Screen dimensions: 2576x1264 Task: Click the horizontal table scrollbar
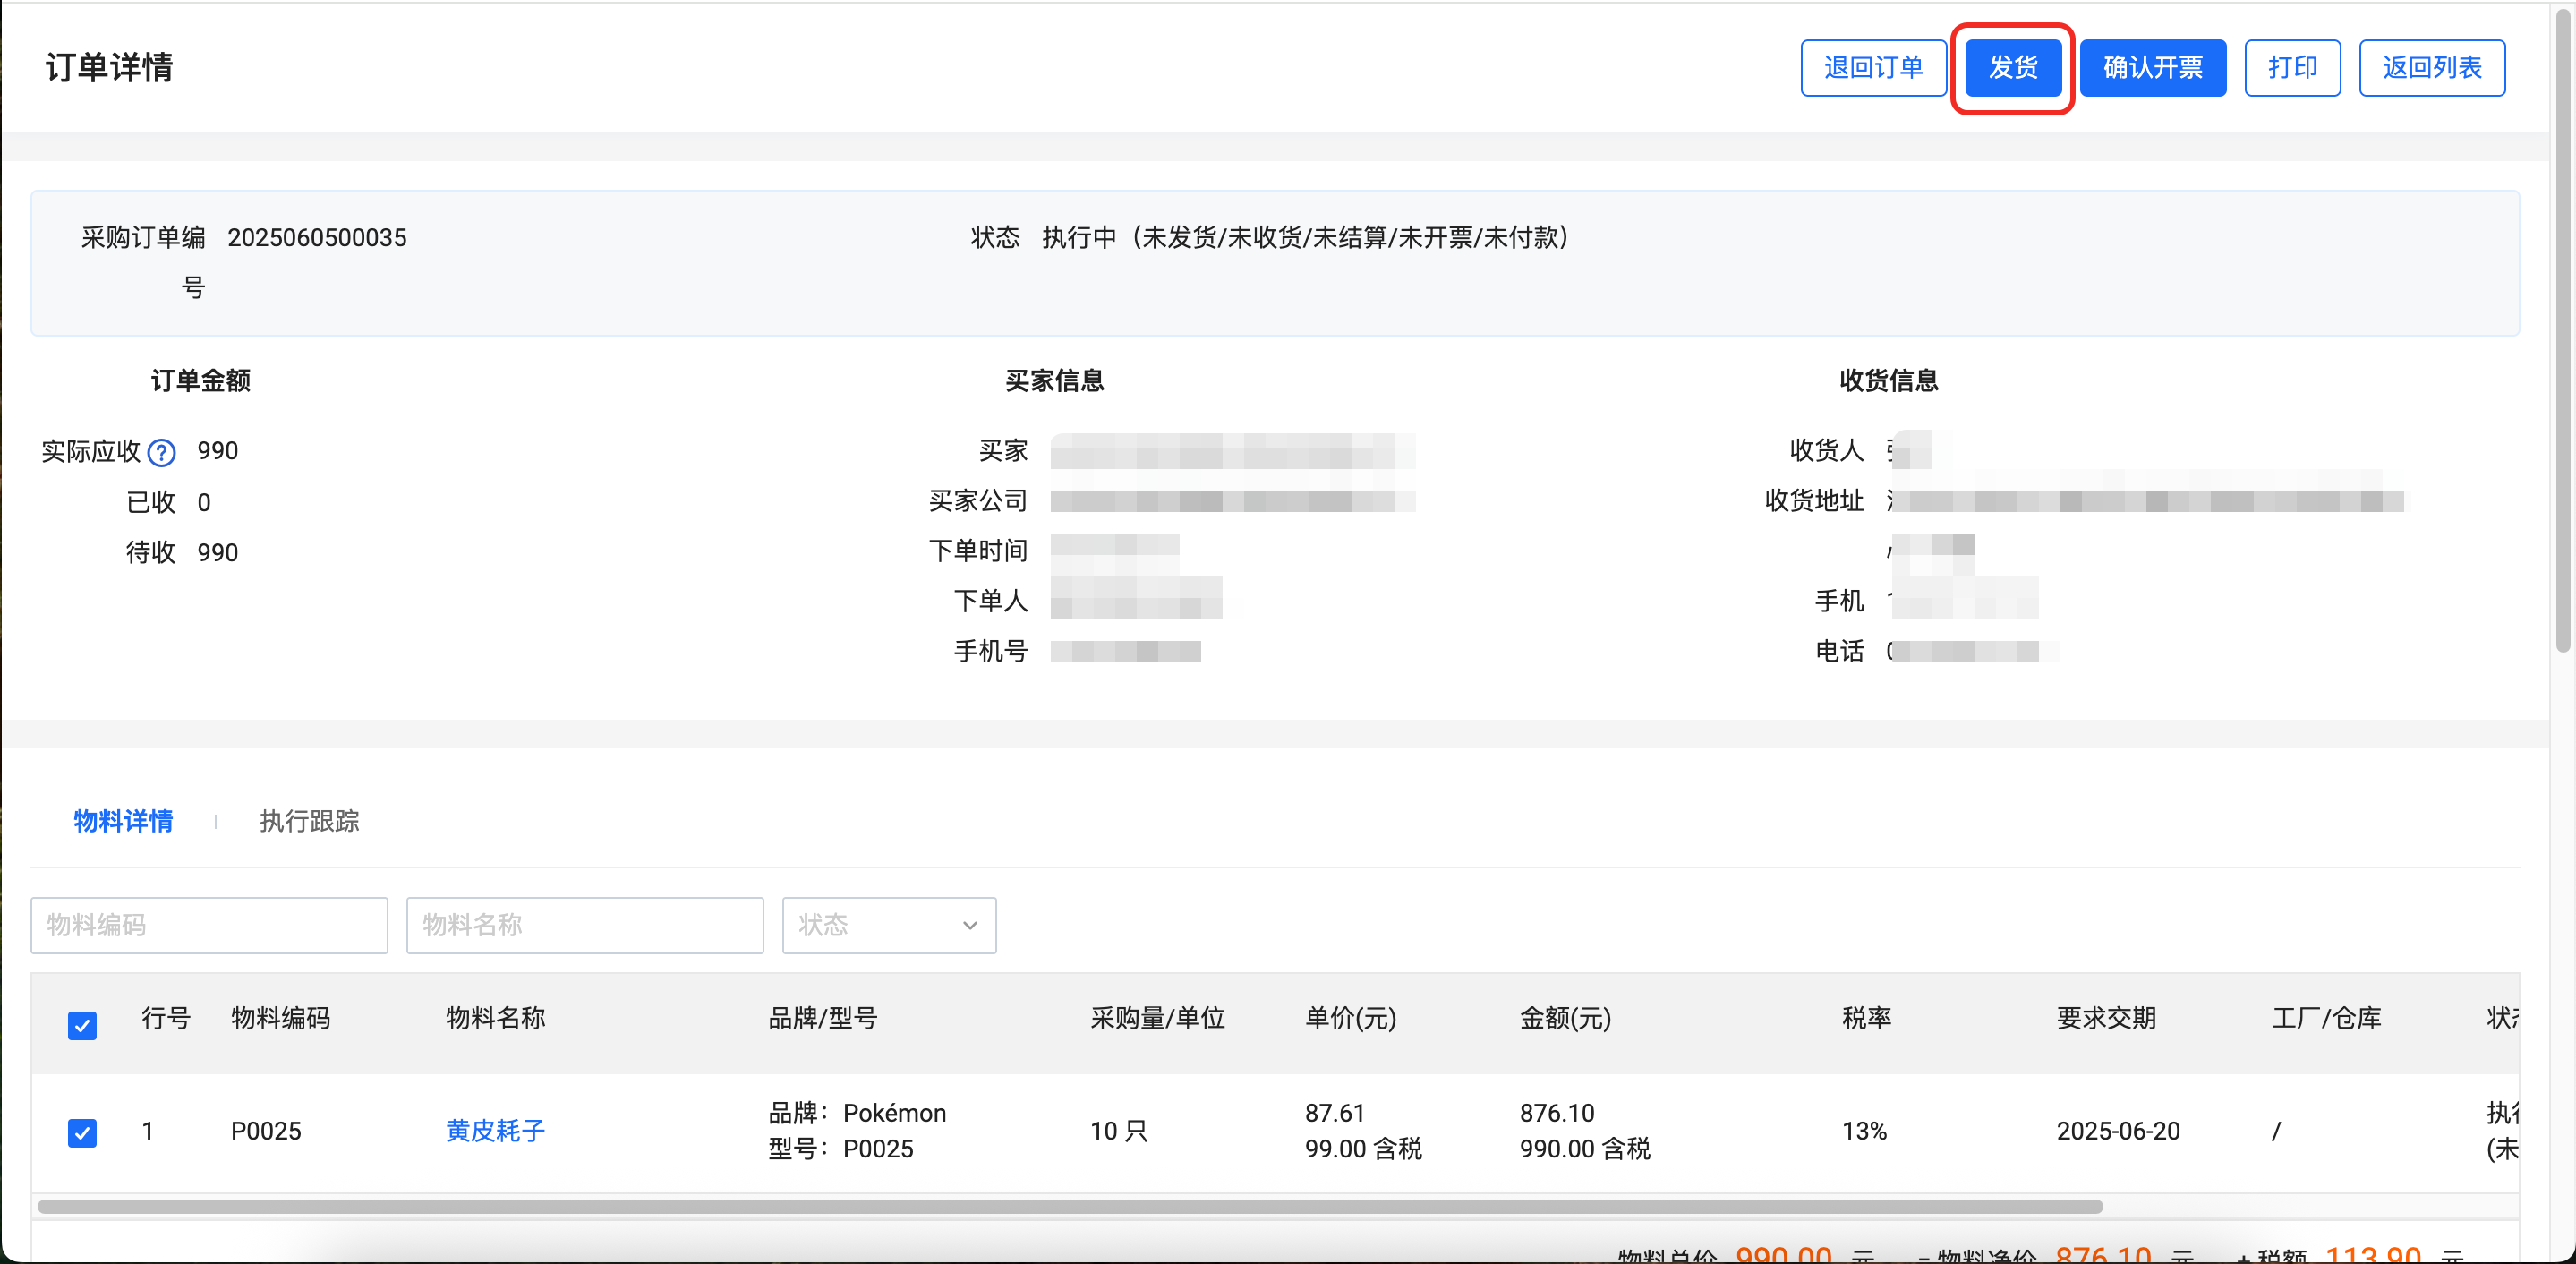click(x=1070, y=1206)
